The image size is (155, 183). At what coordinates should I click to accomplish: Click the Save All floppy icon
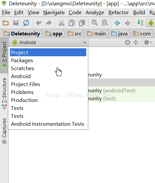(16, 23)
